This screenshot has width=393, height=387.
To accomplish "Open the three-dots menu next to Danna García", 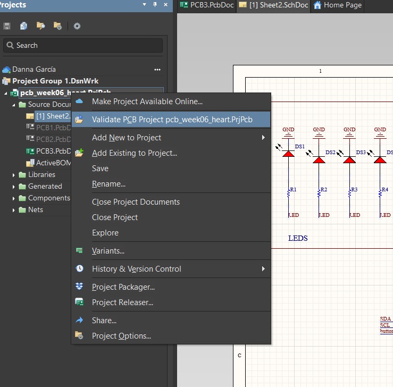I will (157, 70).
